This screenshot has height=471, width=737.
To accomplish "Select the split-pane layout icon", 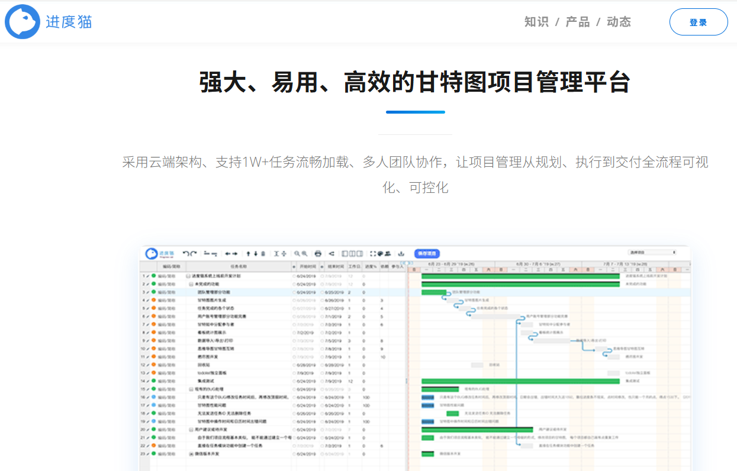I will 352,253.
